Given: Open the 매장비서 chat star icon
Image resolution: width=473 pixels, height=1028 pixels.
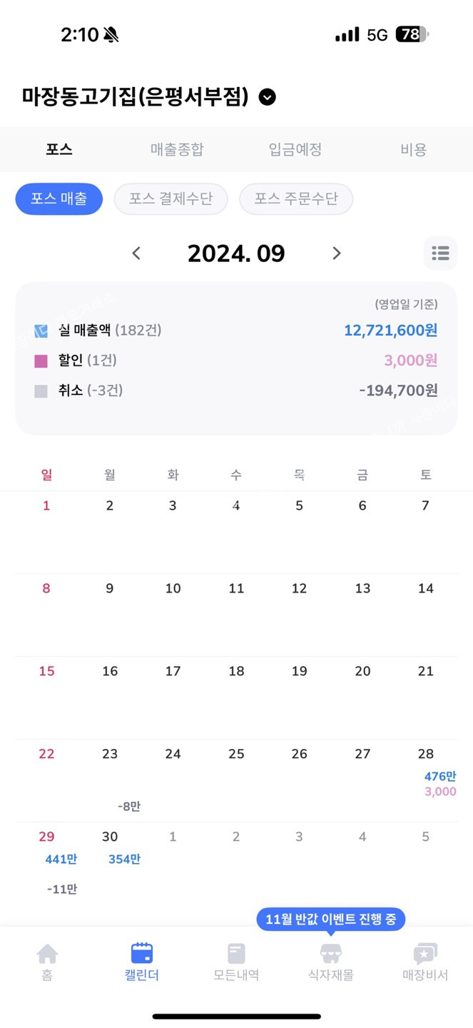Looking at the screenshot, I should (x=425, y=954).
